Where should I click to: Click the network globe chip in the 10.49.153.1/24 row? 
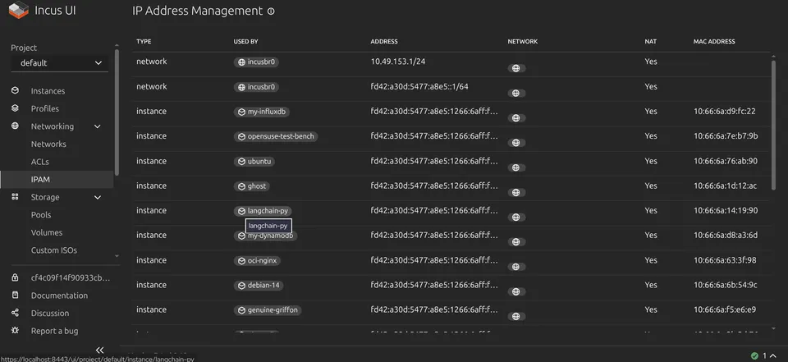(516, 68)
